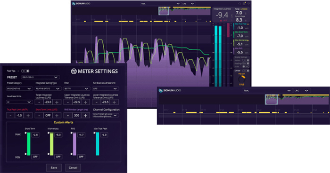
Task: Click the red warning triangle under Integrated Loudness
Action: click(x=221, y=21)
